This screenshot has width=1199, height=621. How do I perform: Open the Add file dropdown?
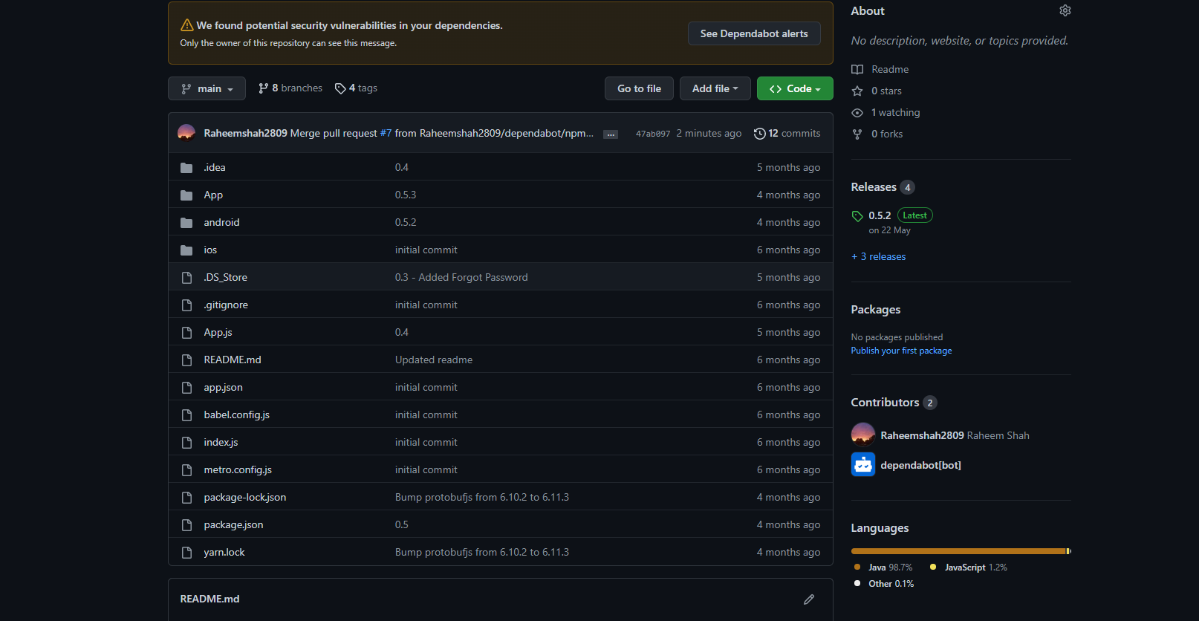[715, 88]
